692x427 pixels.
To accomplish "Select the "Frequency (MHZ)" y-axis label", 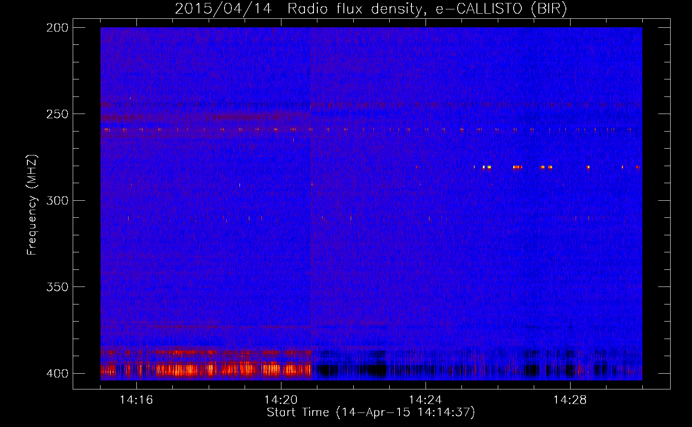I will [32, 205].
